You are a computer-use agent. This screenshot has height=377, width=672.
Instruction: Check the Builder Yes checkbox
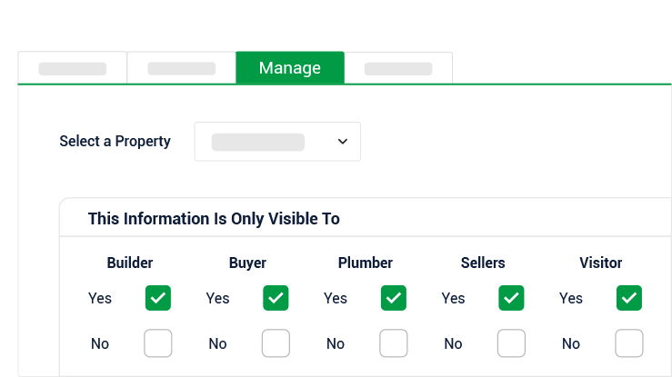point(158,298)
